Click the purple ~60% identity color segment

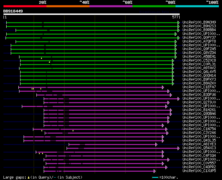(x=111, y=6)
